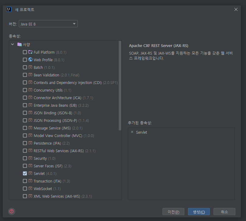Viewport: 246px width, 221px height.
Task: Enable the Full Platform checkbox
Action: click(x=25, y=52)
